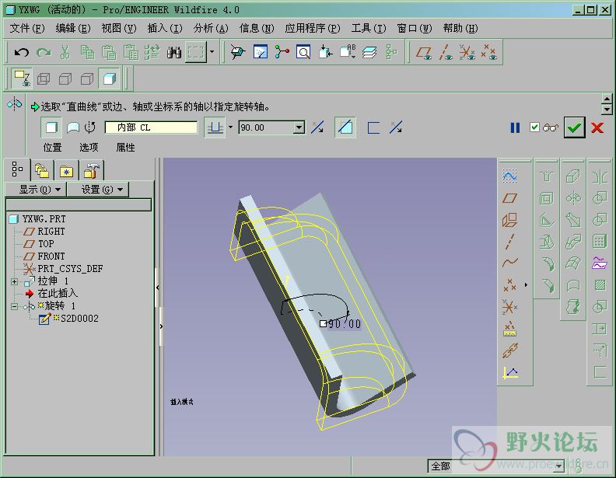Screen dimensions: 616x478
Task: Cancel feature with red X
Action: [597, 127]
